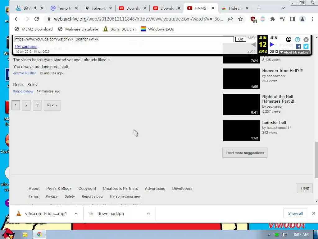The width and height of the screenshot is (318, 239).
Task: Switch to the Temp Mail tab
Action: pos(65,8)
